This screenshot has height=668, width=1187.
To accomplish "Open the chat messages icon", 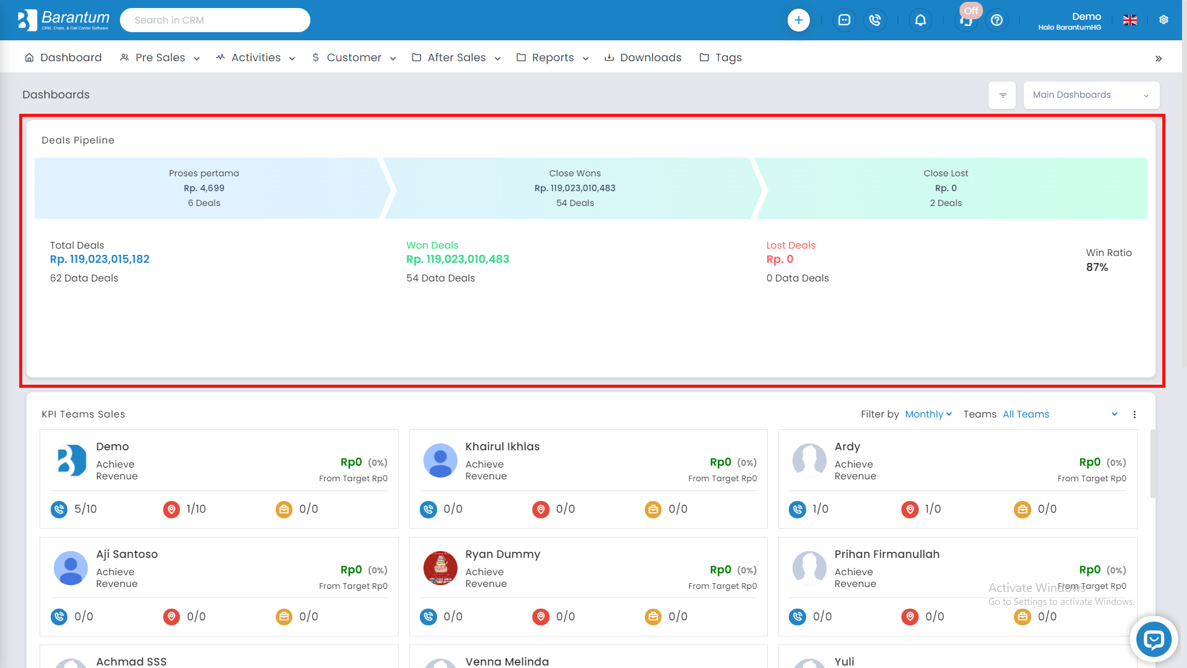I will pyautogui.click(x=844, y=20).
